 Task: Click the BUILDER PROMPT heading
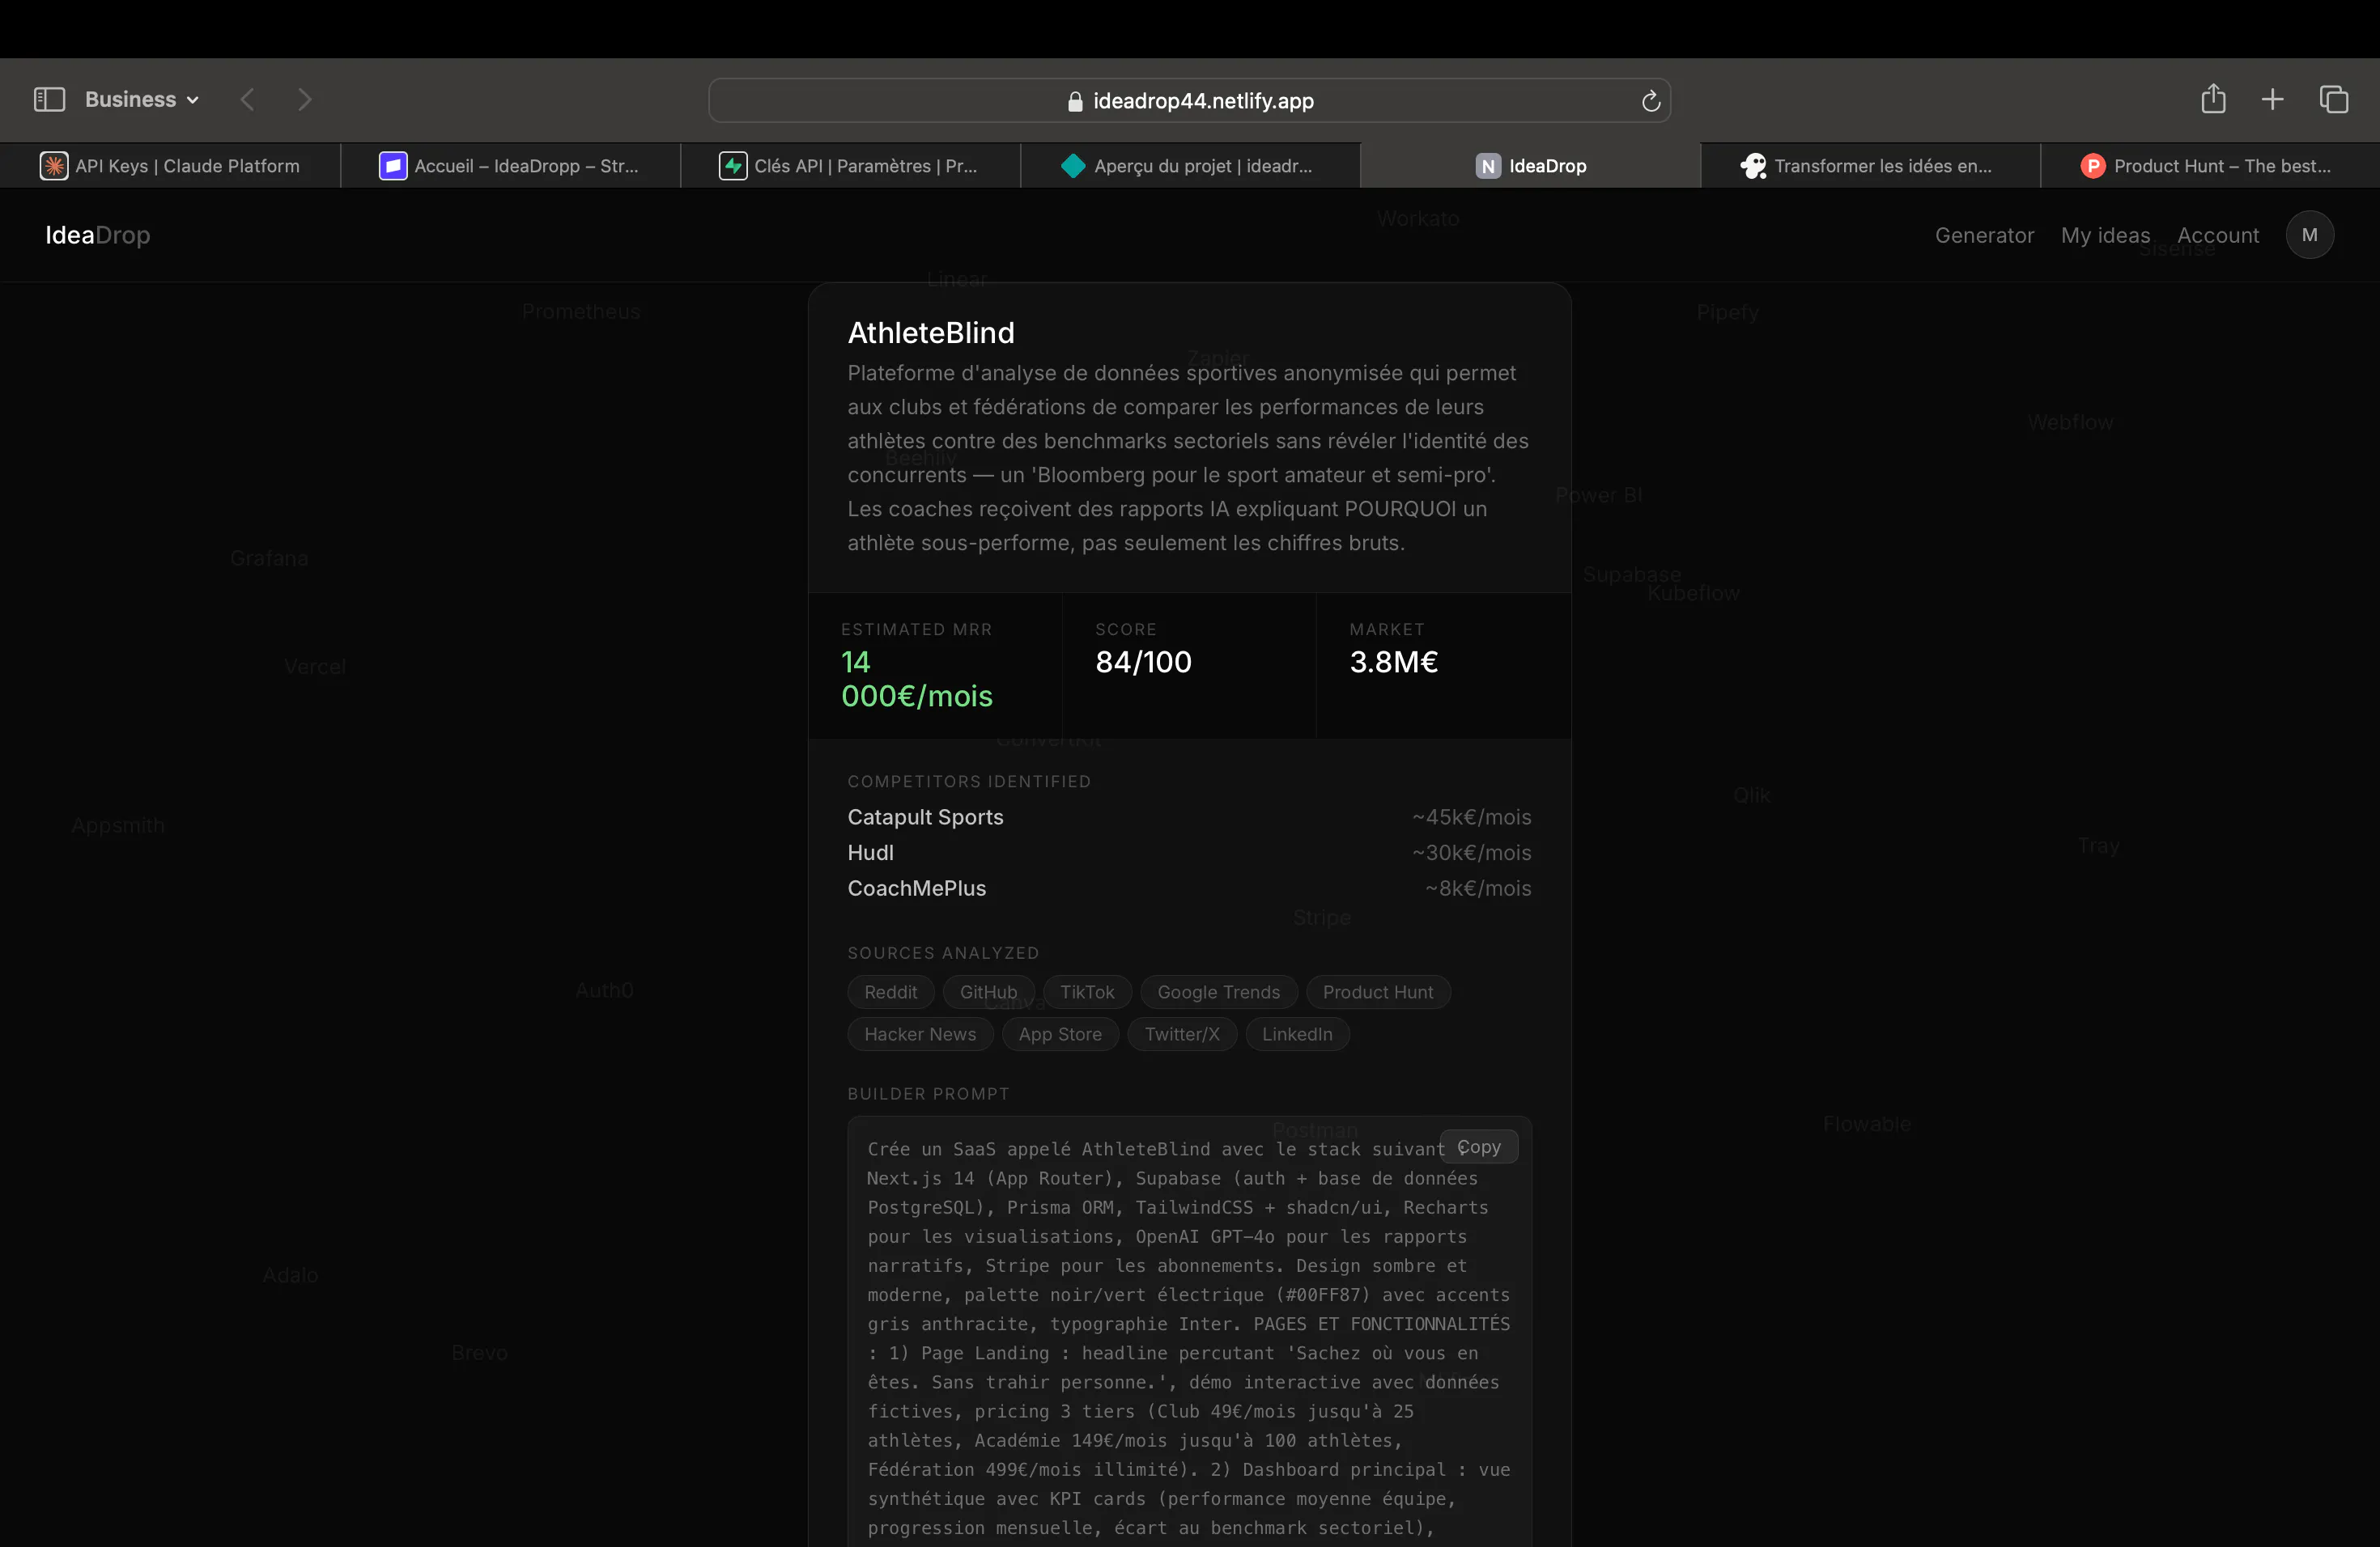[928, 1094]
